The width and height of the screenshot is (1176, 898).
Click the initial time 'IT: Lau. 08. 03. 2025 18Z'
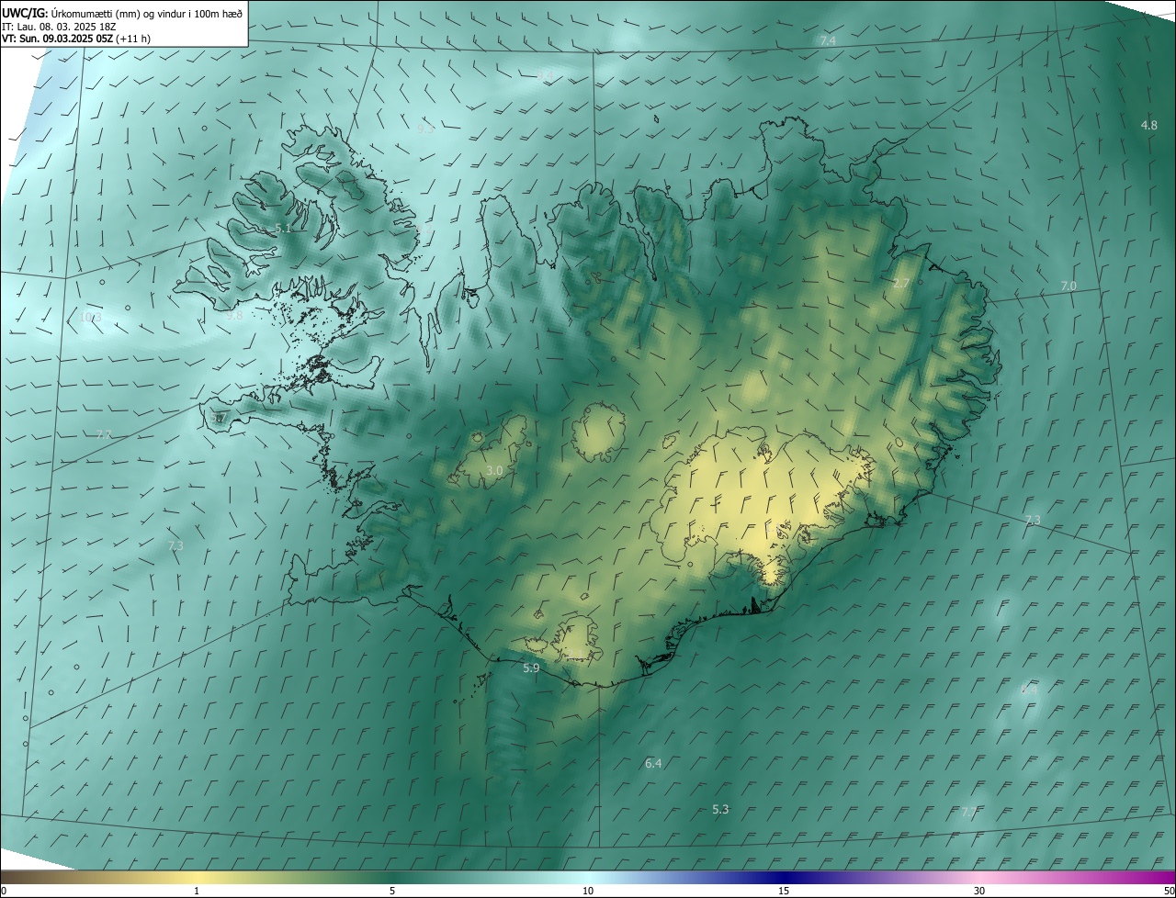(x=60, y=27)
